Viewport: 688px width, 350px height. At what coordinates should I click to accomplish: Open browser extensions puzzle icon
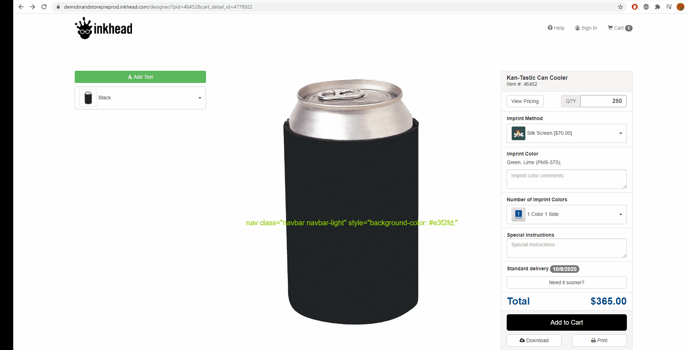[657, 7]
